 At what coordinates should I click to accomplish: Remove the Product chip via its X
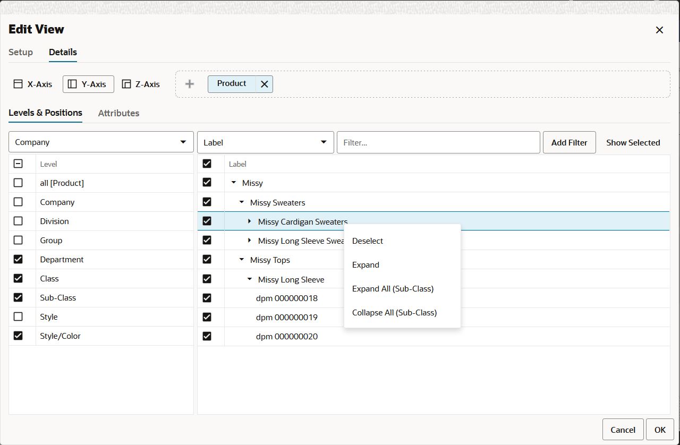tap(265, 84)
